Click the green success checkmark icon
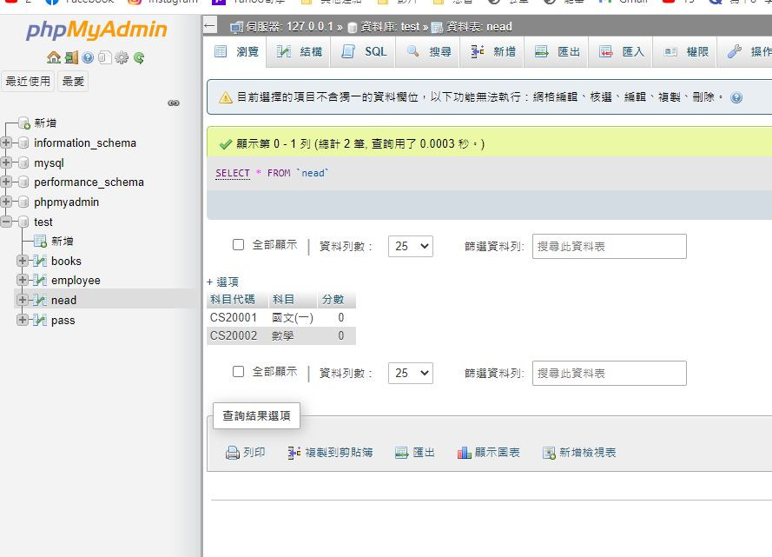Image resolution: width=772 pixels, height=557 pixels. pos(226,143)
